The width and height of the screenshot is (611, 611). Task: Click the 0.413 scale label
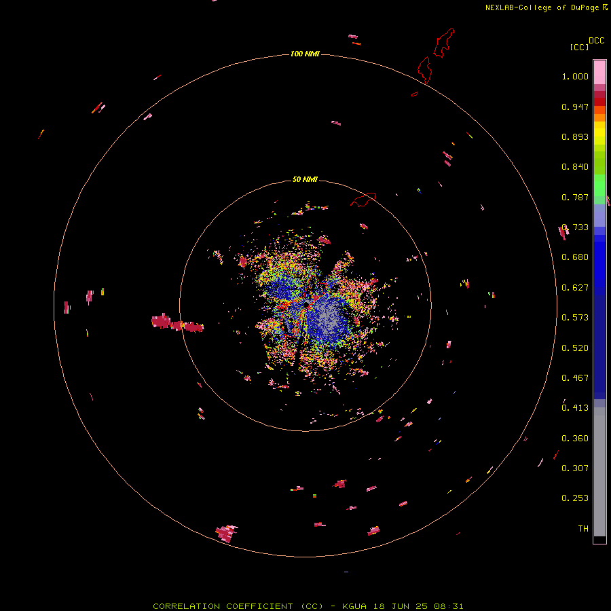575,408
